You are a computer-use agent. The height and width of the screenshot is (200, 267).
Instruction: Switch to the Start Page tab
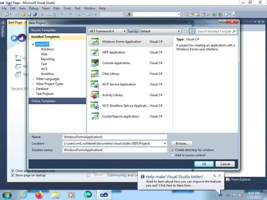[x=15, y=22]
